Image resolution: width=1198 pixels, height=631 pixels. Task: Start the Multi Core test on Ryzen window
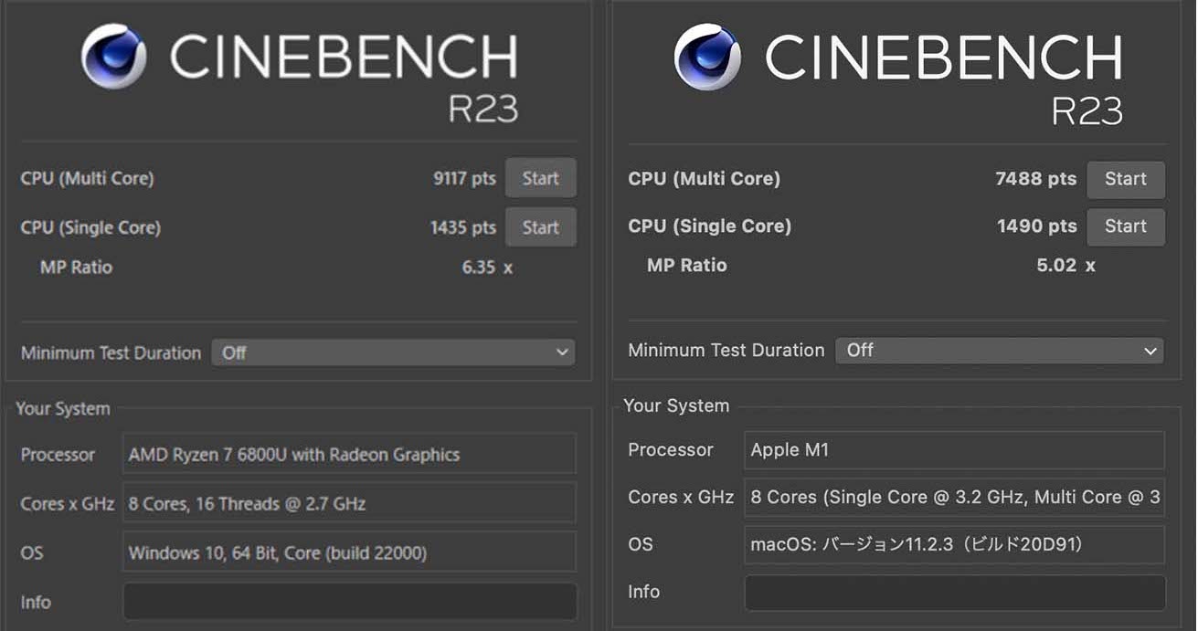541,178
